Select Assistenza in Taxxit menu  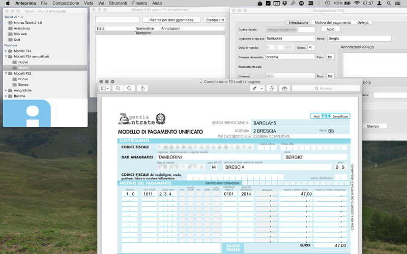22,28
